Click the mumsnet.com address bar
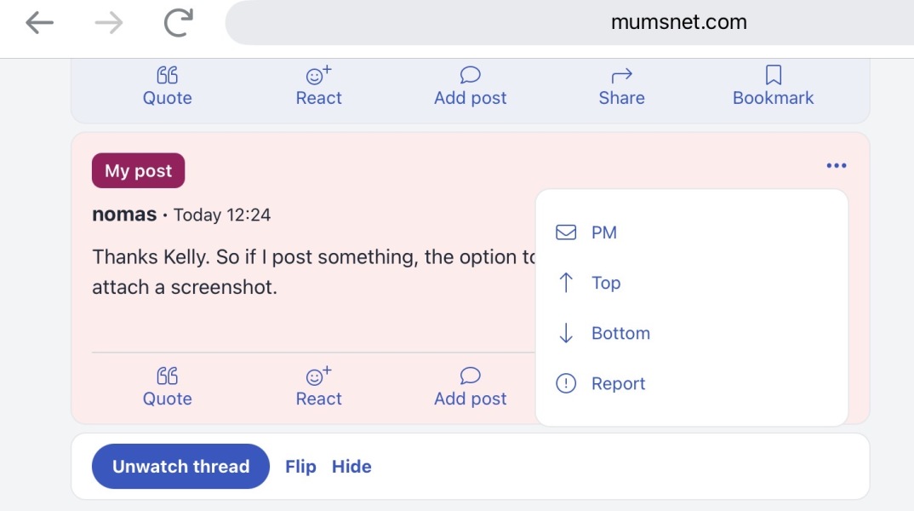Viewport: 914px width, 511px height. click(x=677, y=22)
